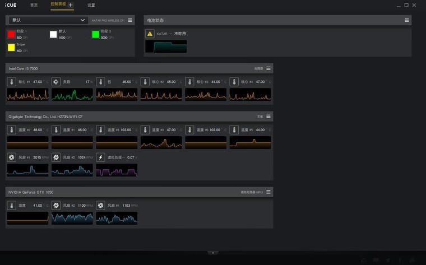Click the purple voltage graph
This screenshot has width=426, height=265.
click(x=117, y=170)
